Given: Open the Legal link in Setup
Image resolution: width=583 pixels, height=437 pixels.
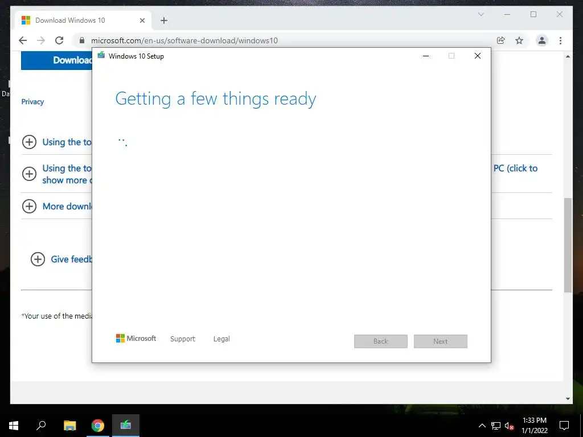Looking at the screenshot, I should [x=221, y=339].
